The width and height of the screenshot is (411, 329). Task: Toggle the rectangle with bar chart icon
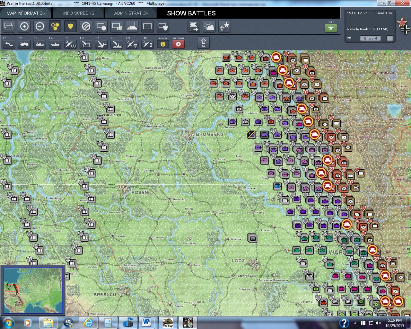point(117,26)
